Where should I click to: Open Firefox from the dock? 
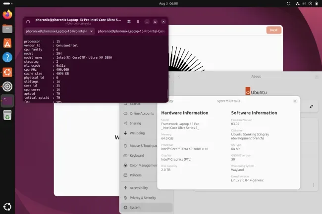(x=7, y=14)
